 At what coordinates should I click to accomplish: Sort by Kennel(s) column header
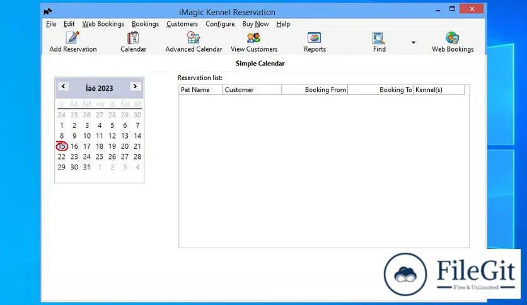(x=439, y=89)
